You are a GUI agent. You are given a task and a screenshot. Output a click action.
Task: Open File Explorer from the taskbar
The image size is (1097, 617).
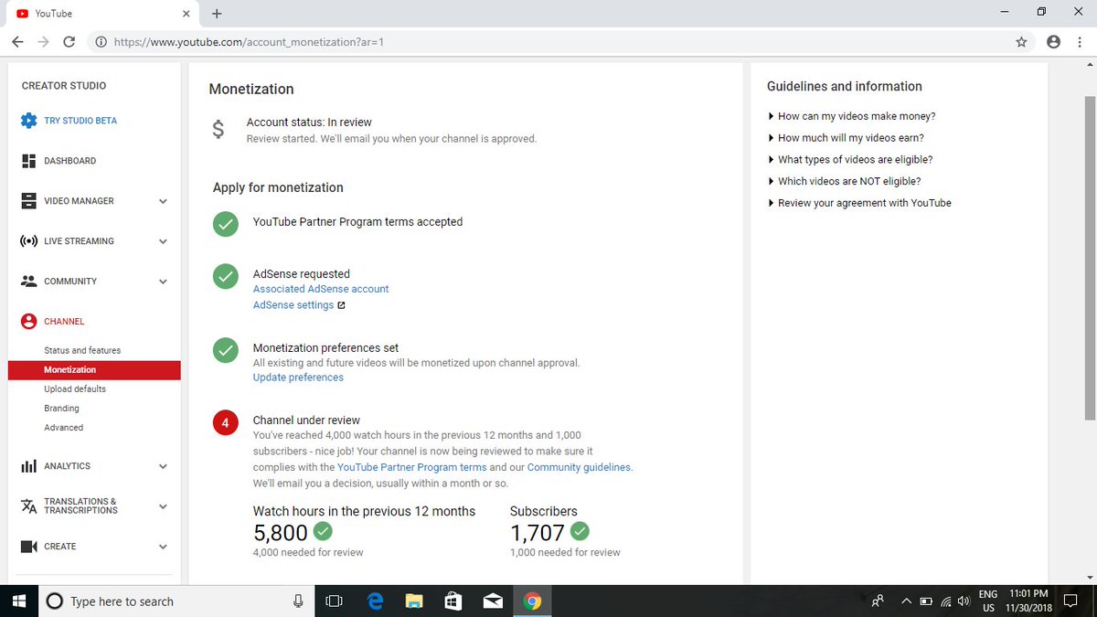414,601
